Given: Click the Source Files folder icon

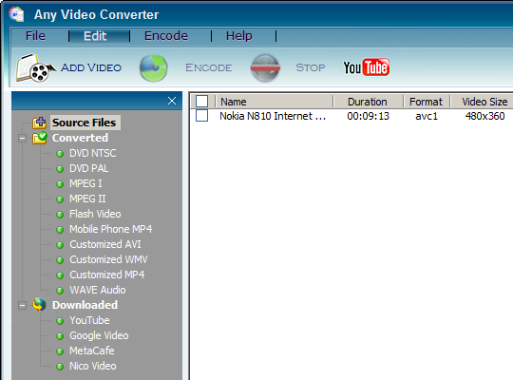Looking at the screenshot, I should coord(39,123).
